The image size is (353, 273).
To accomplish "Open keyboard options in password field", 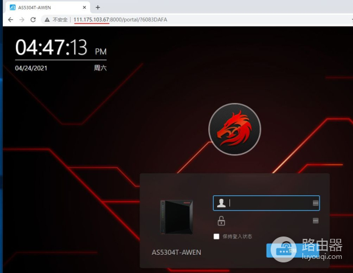I will pos(315,221).
